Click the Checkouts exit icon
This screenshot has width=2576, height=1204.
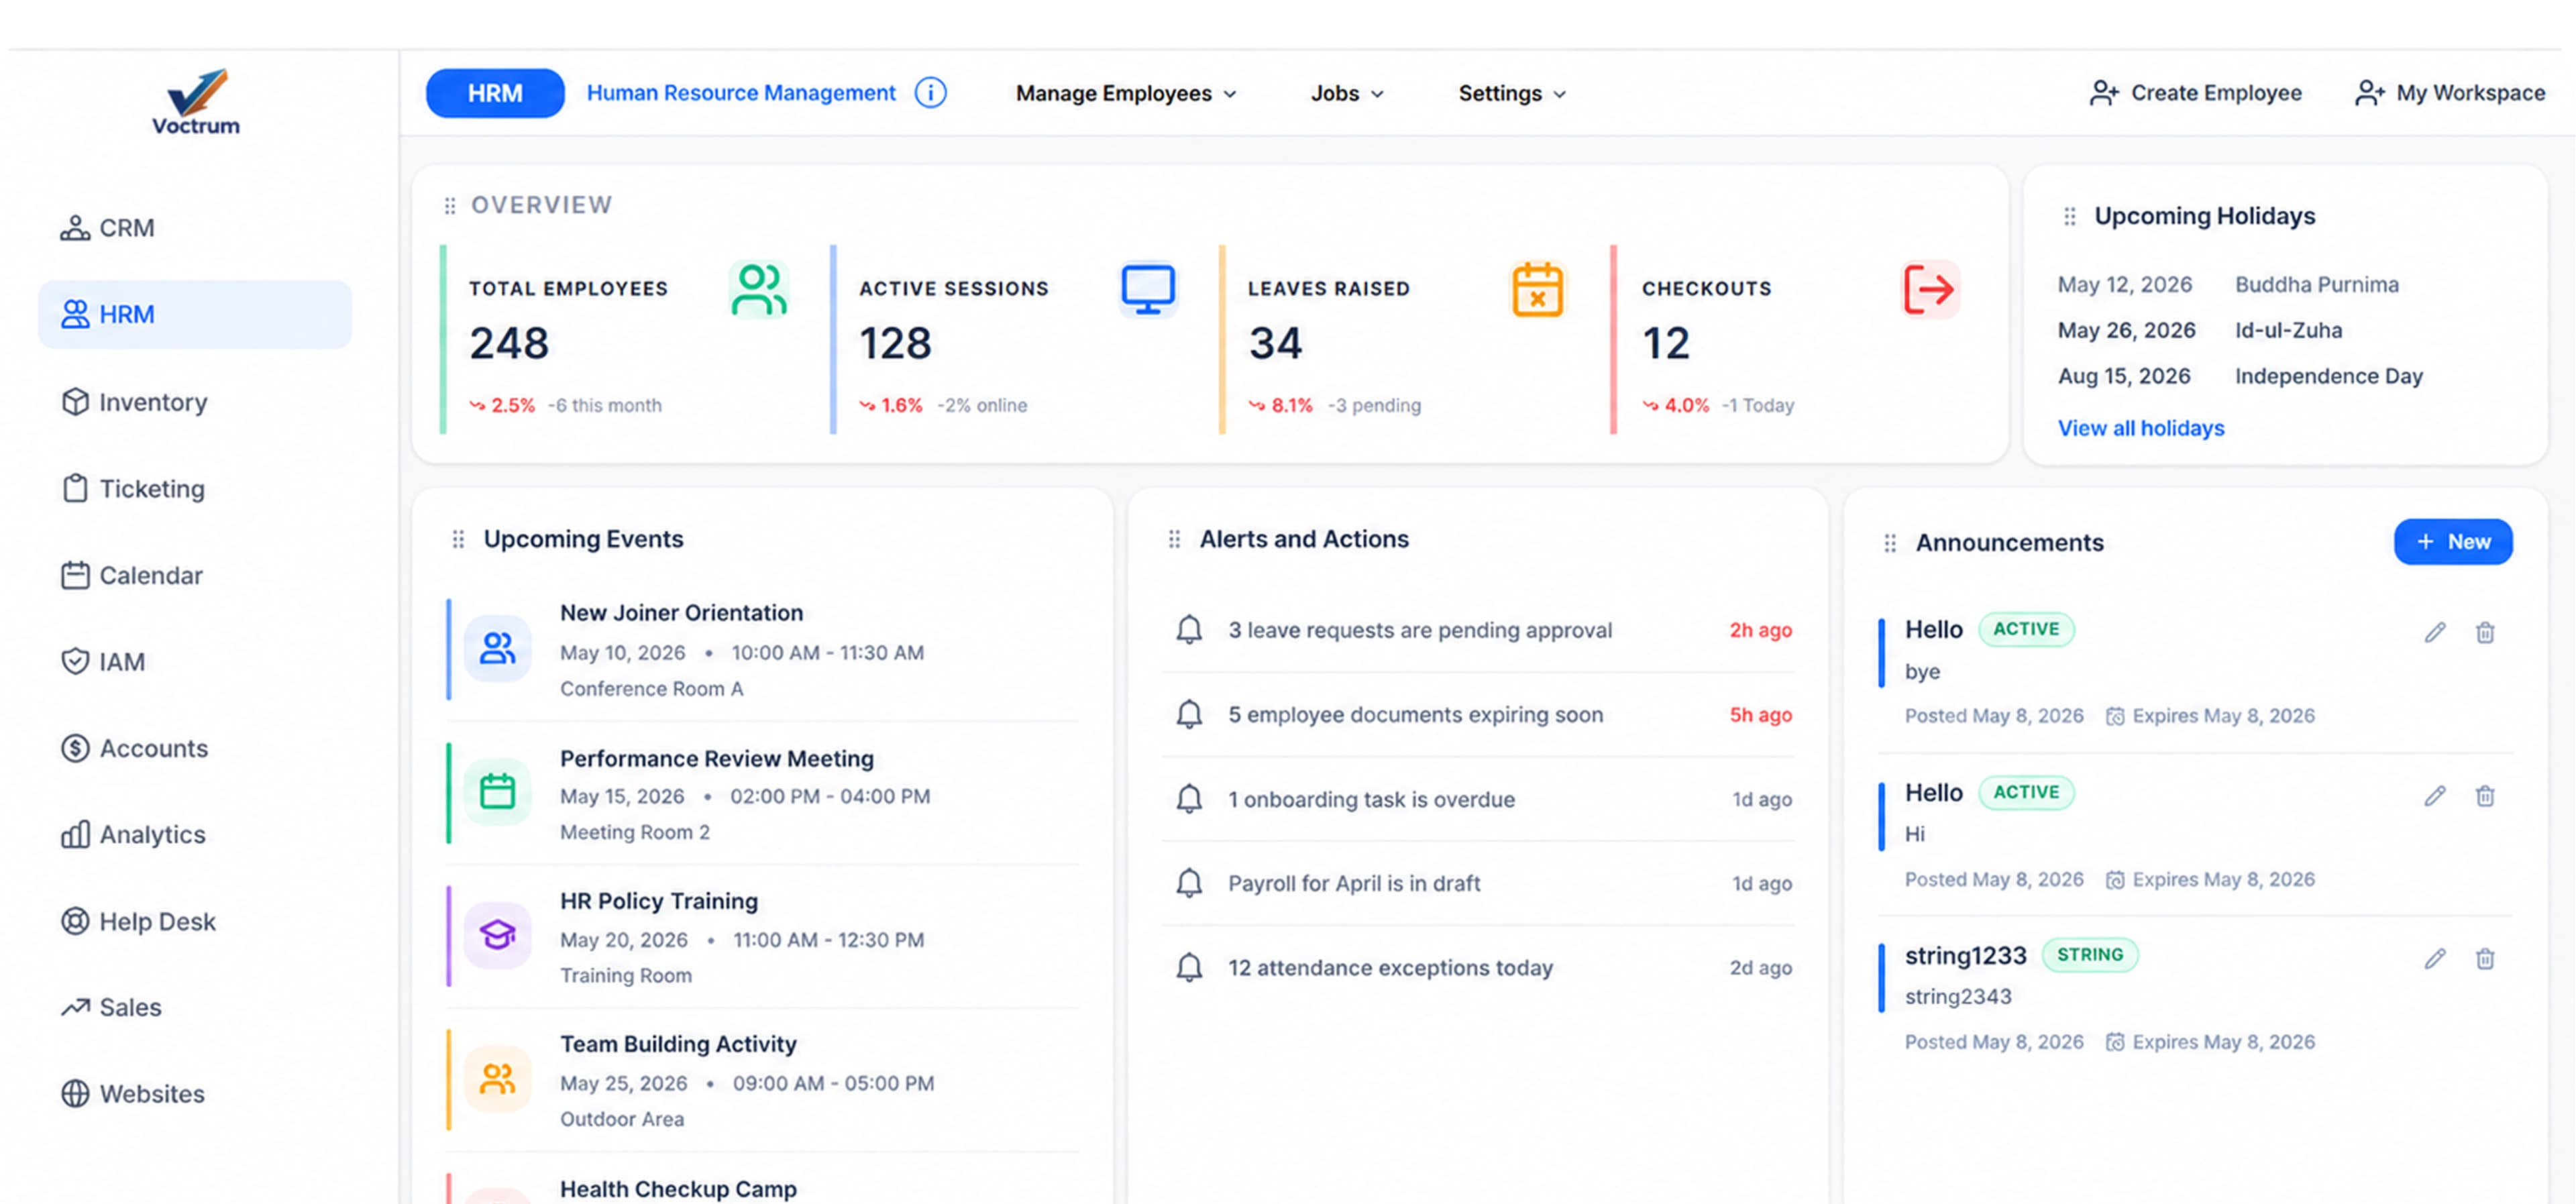click(x=1930, y=290)
